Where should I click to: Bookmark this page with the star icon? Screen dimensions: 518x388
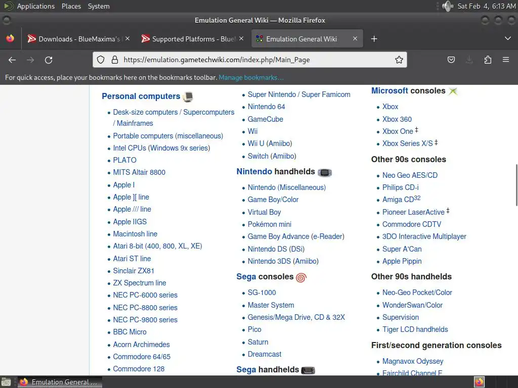pyautogui.click(x=399, y=60)
